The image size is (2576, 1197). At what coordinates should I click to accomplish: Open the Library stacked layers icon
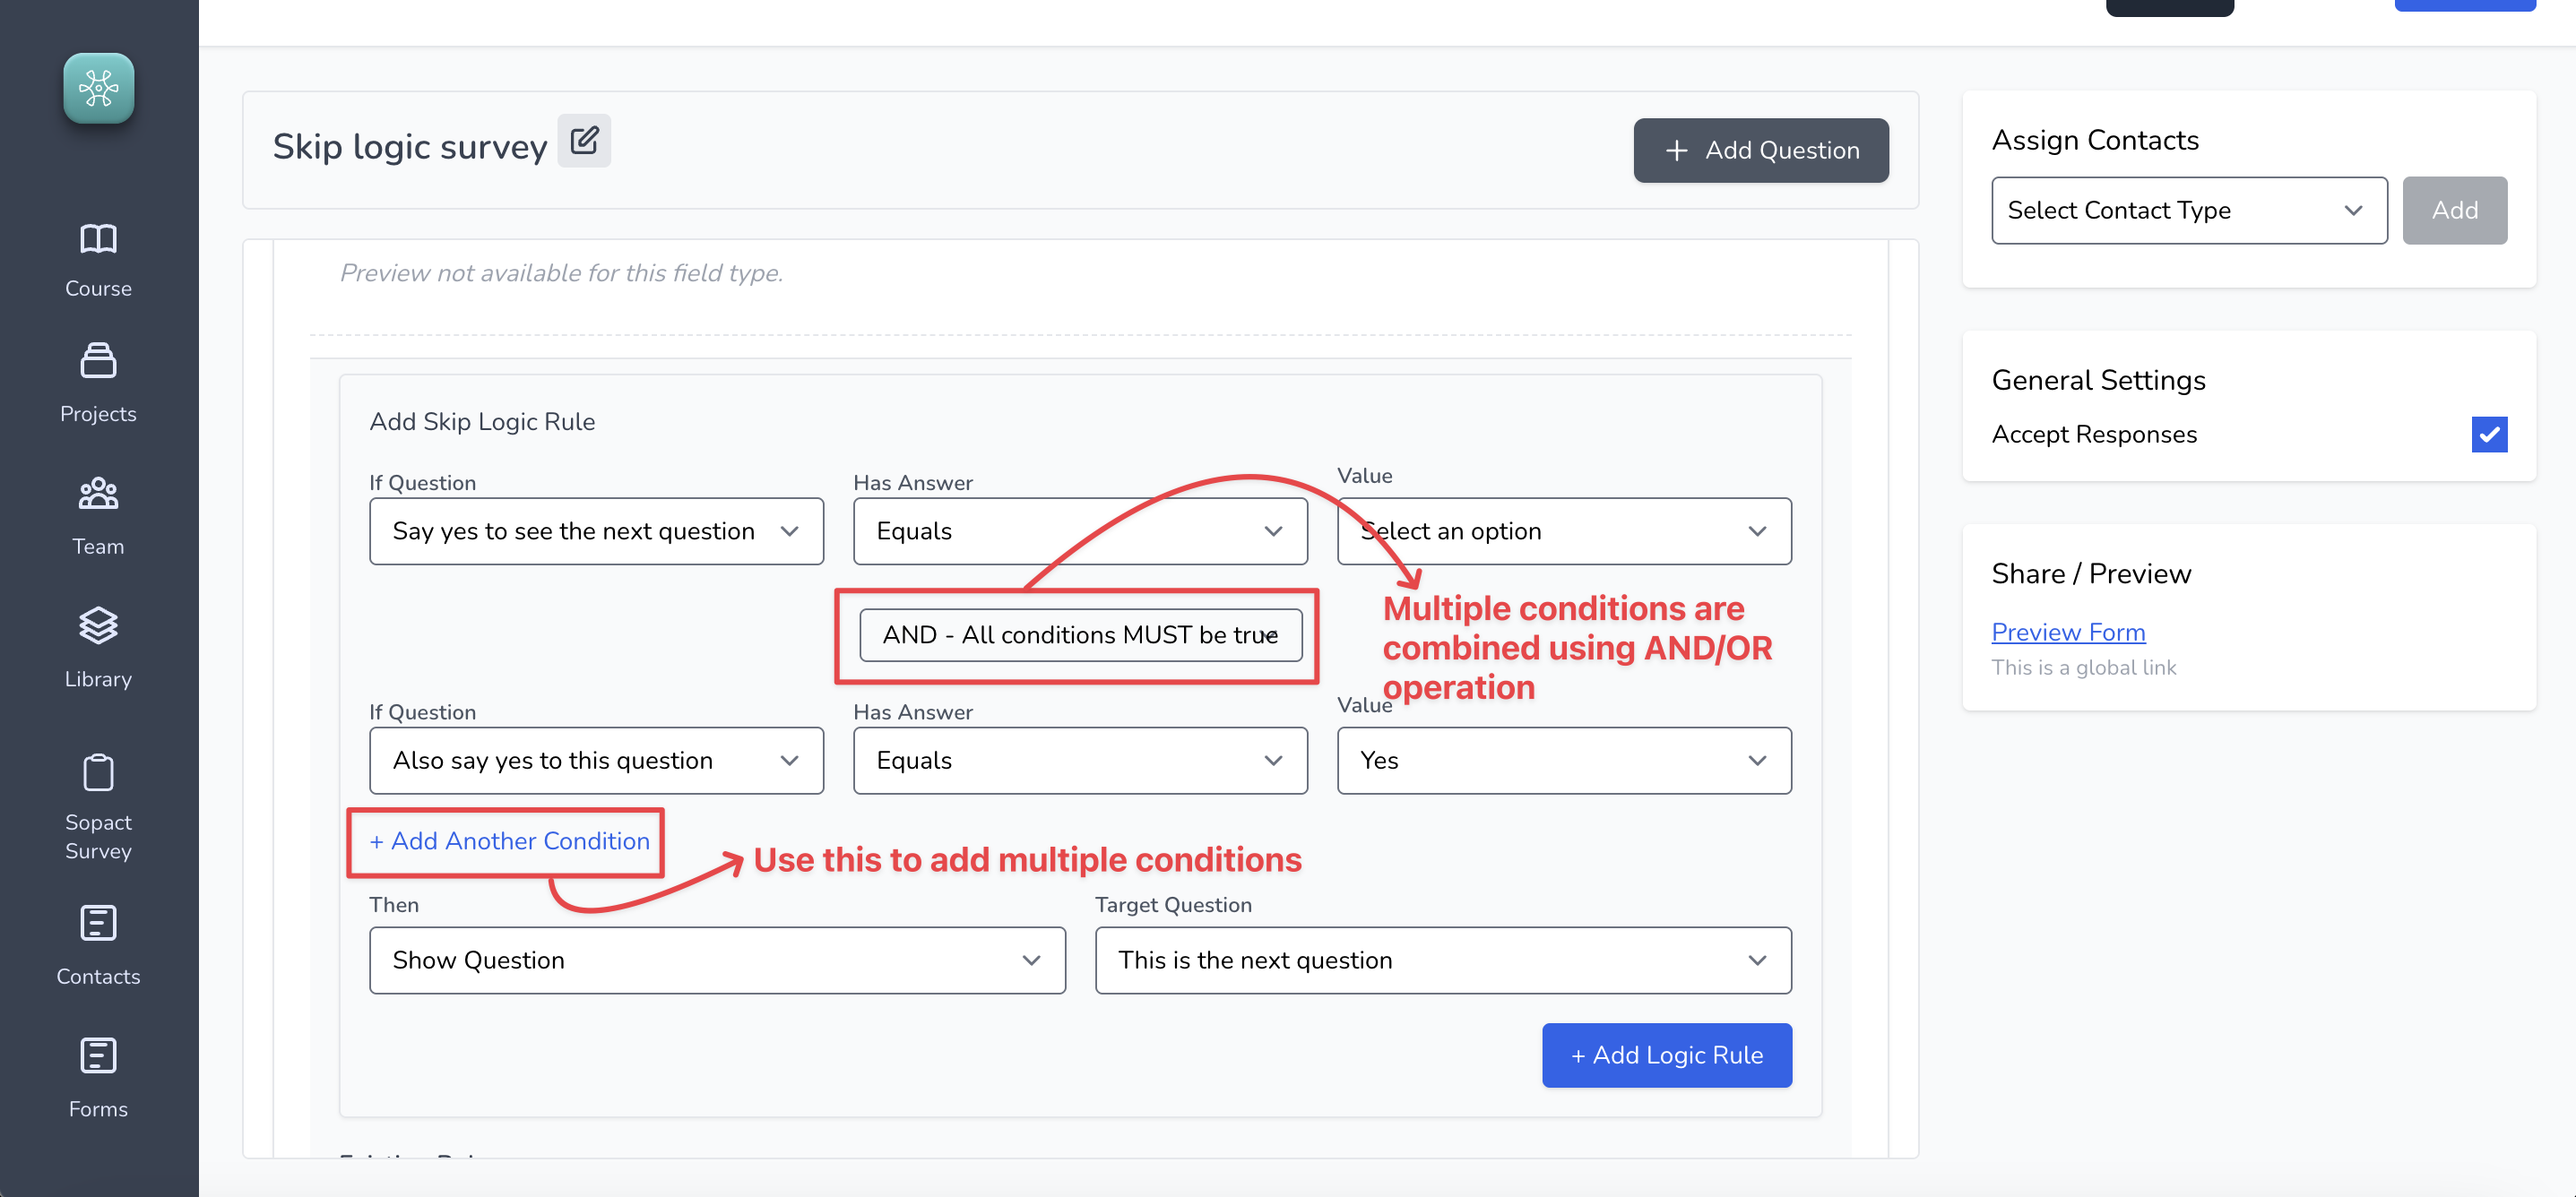click(x=98, y=626)
